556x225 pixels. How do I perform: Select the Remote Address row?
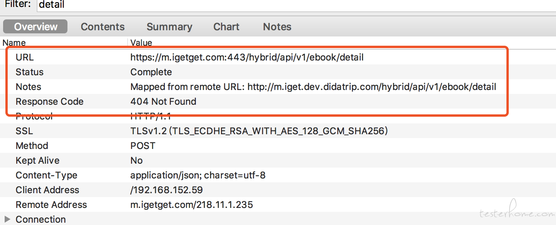[x=278, y=205]
